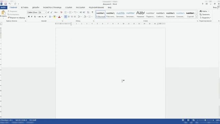
Task: Click Заменить (Replace) button
Action: click(x=205, y=14)
